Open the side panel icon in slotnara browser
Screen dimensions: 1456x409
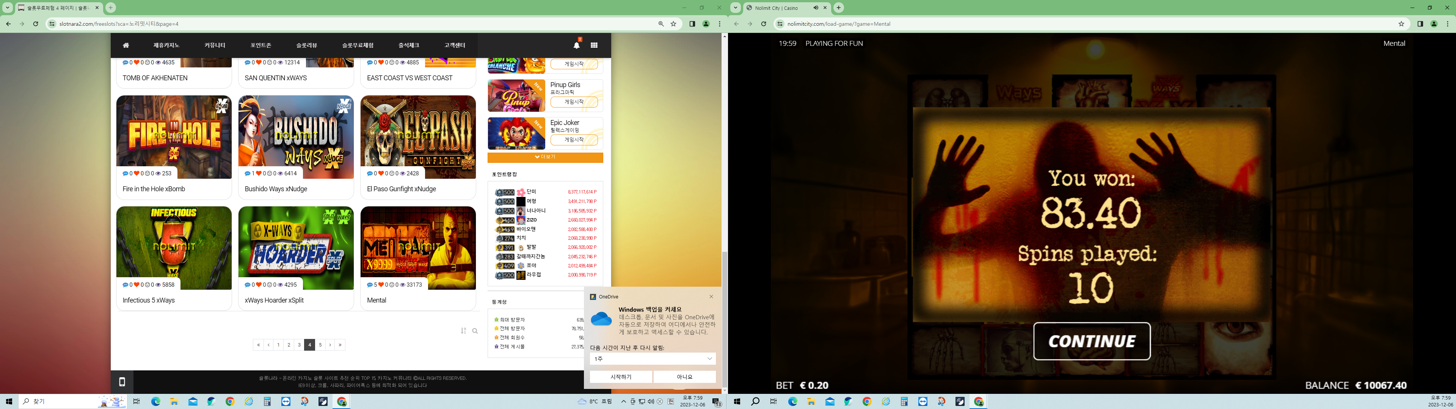[x=692, y=24]
